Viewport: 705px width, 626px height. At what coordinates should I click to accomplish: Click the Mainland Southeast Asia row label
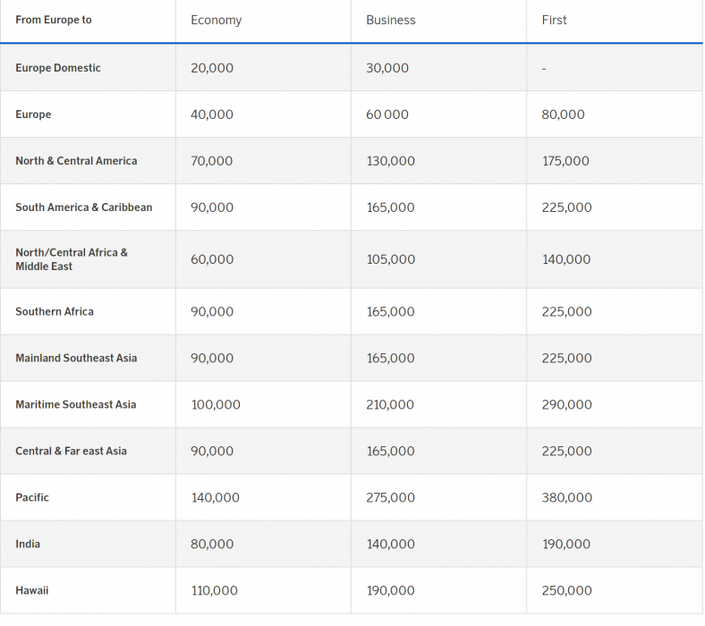tap(76, 358)
